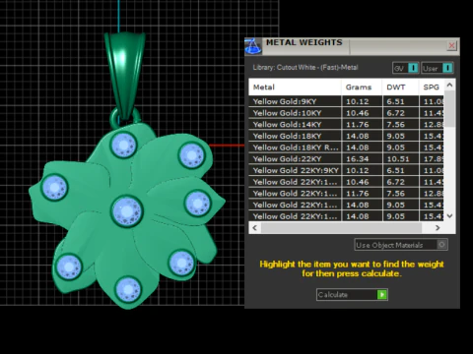
Task: Select the pendant's center gemstone
Action: click(x=127, y=211)
